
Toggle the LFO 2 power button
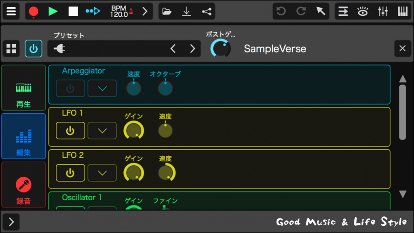click(x=70, y=173)
